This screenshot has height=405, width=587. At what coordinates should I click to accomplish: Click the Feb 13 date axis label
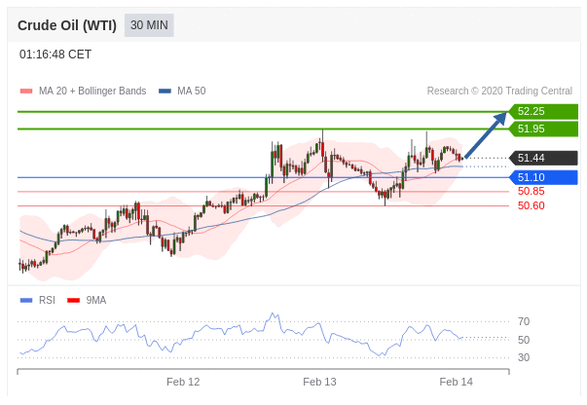319,382
